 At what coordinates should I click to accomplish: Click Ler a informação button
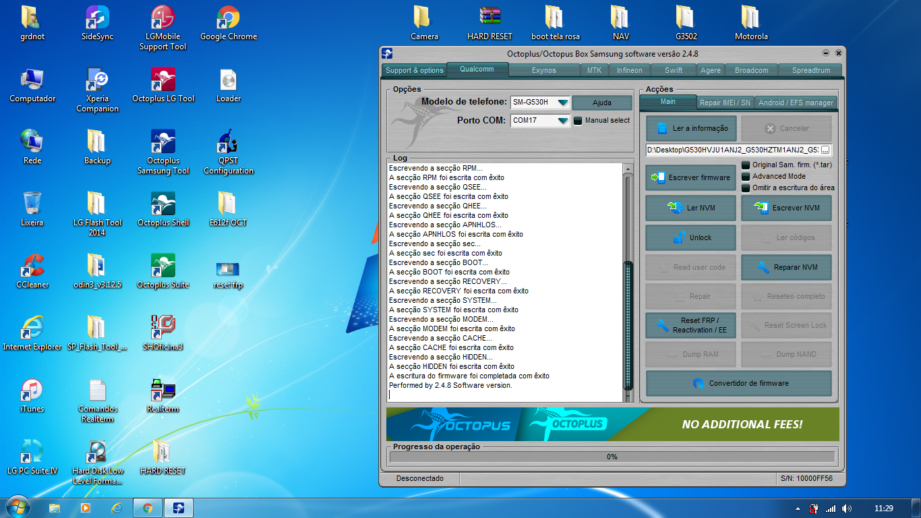(x=691, y=128)
